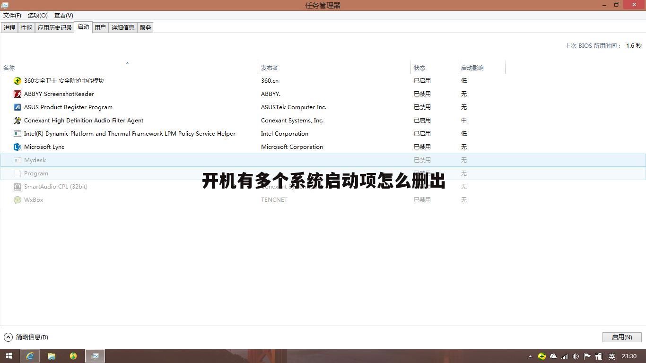Click the 中 startup impact cell
The height and width of the screenshot is (363, 646).
[x=464, y=121]
